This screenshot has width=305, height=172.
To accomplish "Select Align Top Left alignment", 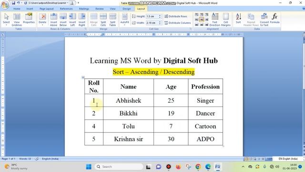I will tap(197, 15).
